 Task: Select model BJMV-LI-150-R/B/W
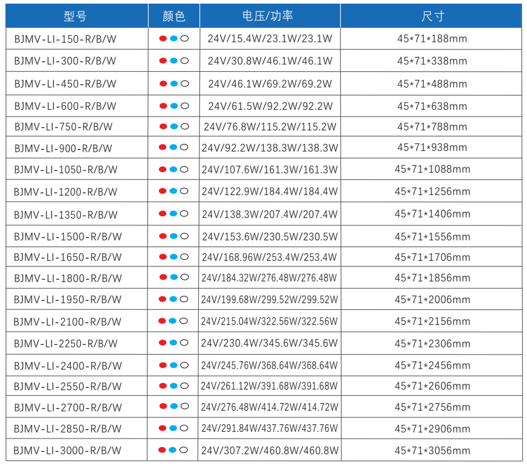pos(65,39)
